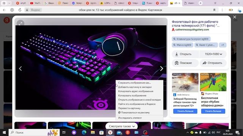Image resolution: width=243 pixels, height=136 pixels.
Task: Choose «Найти это изображение в Яндексе»
Action: (137, 104)
